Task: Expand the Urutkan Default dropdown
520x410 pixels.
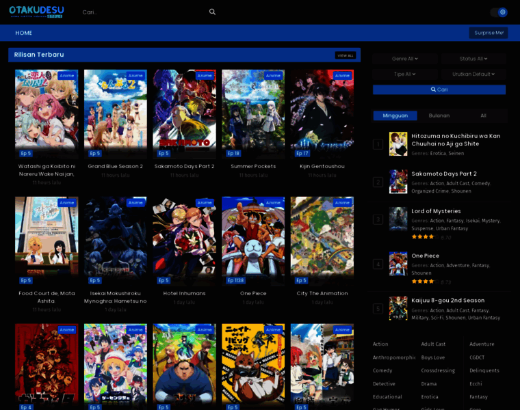Action: coord(473,74)
